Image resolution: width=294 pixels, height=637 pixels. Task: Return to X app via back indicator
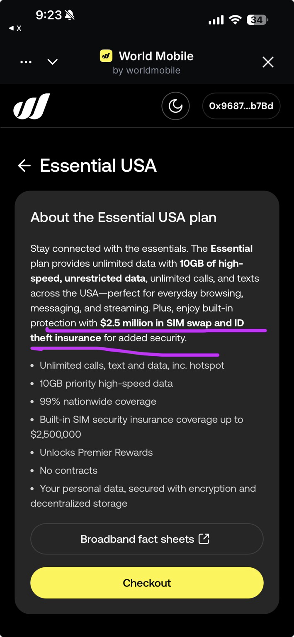click(15, 28)
